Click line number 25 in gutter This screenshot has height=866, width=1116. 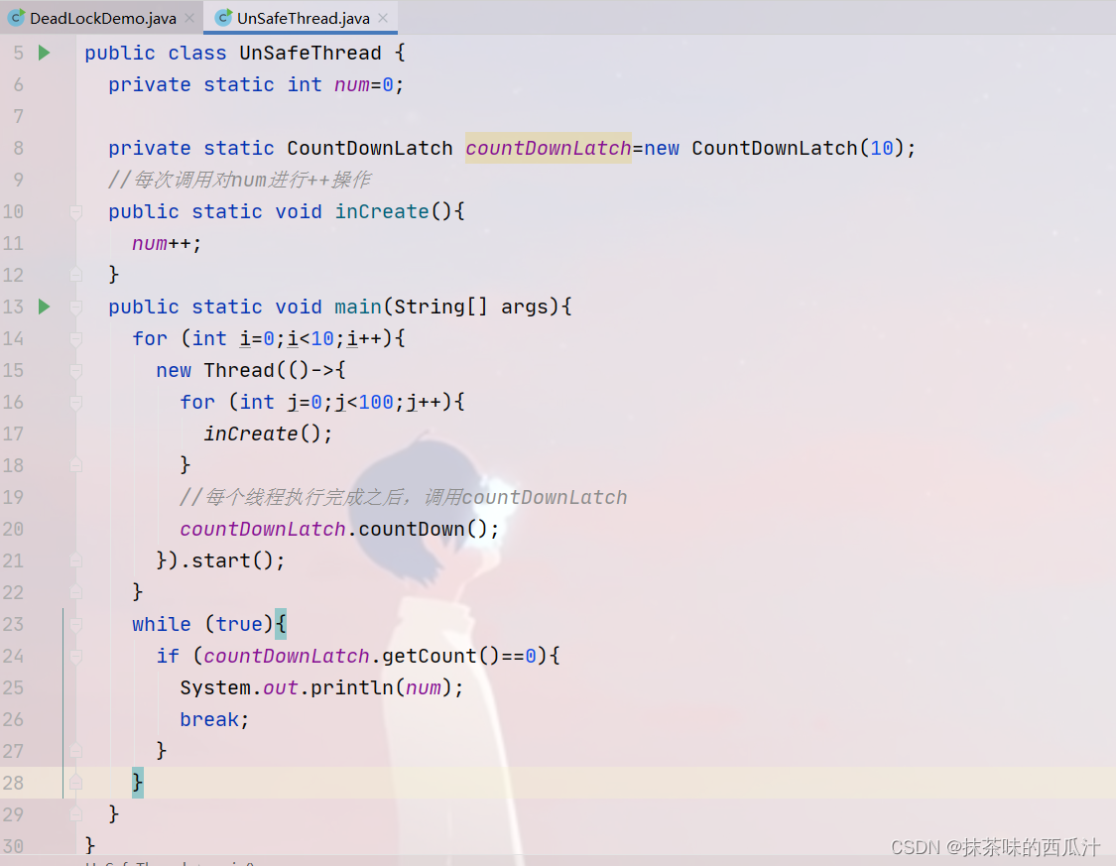(14, 687)
